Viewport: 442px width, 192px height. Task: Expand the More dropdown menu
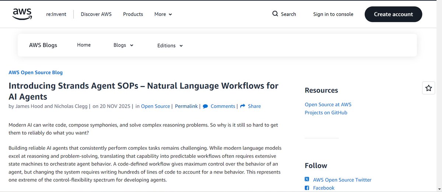pyautogui.click(x=163, y=14)
